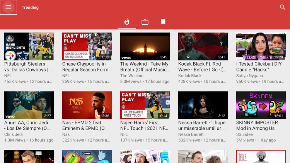This screenshot has width=290, height=163.
Task: Click channel name 'Nas'
Action: click(66, 134)
